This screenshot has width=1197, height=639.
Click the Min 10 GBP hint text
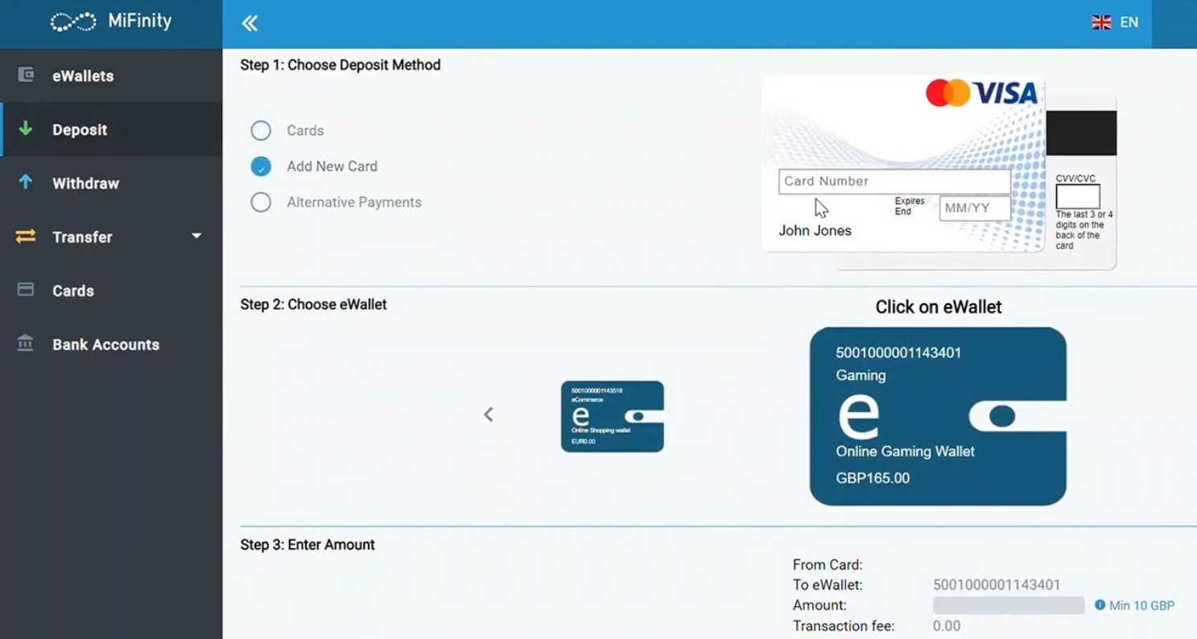click(x=1141, y=605)
